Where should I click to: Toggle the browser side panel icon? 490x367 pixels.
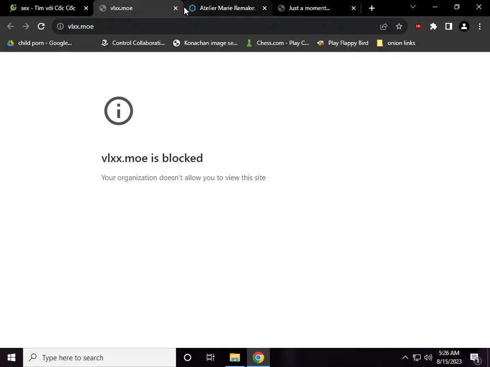pos(449,27)
